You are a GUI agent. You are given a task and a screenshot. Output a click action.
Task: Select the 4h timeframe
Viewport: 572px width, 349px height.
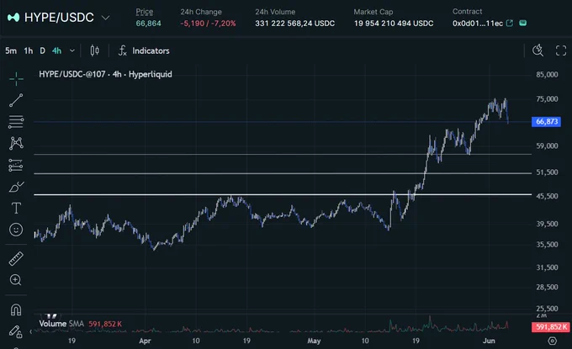[x=56, y=50]
